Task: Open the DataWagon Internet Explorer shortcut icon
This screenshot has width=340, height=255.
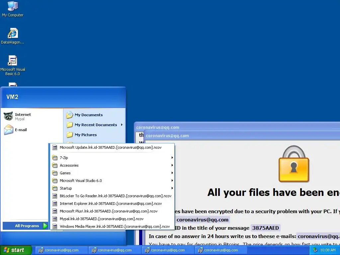Action: 13,33
